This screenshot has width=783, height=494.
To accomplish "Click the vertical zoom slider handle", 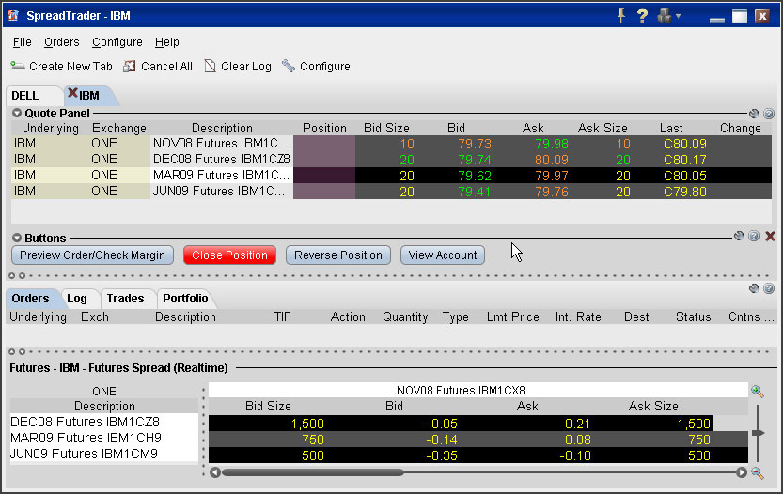I will click(x=758, y=433).
